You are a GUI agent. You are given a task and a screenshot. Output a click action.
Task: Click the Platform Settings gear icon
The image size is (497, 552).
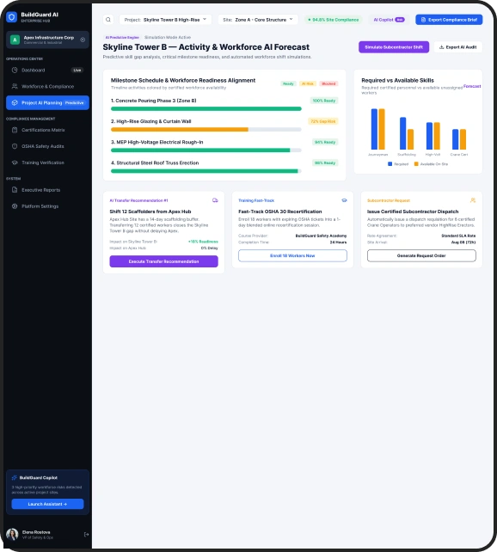click(x=15, y=206)
